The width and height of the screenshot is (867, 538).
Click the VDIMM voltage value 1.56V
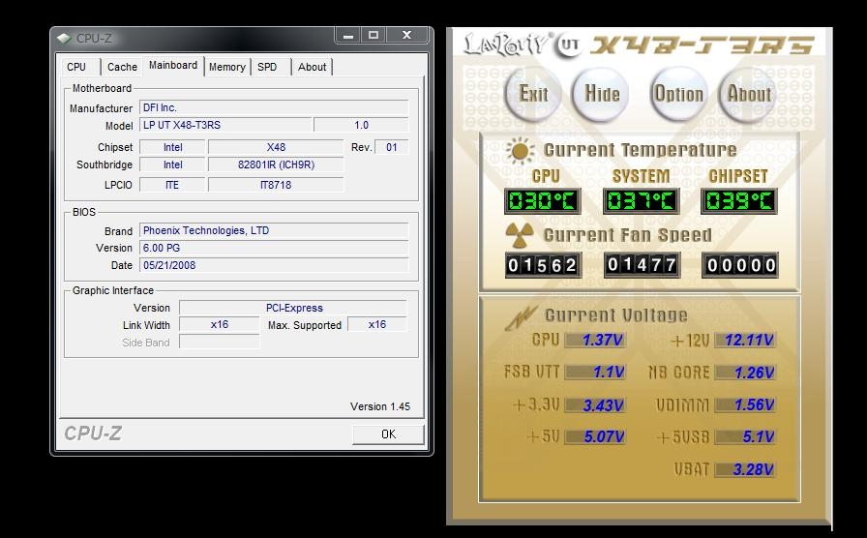tap(745, 404)
